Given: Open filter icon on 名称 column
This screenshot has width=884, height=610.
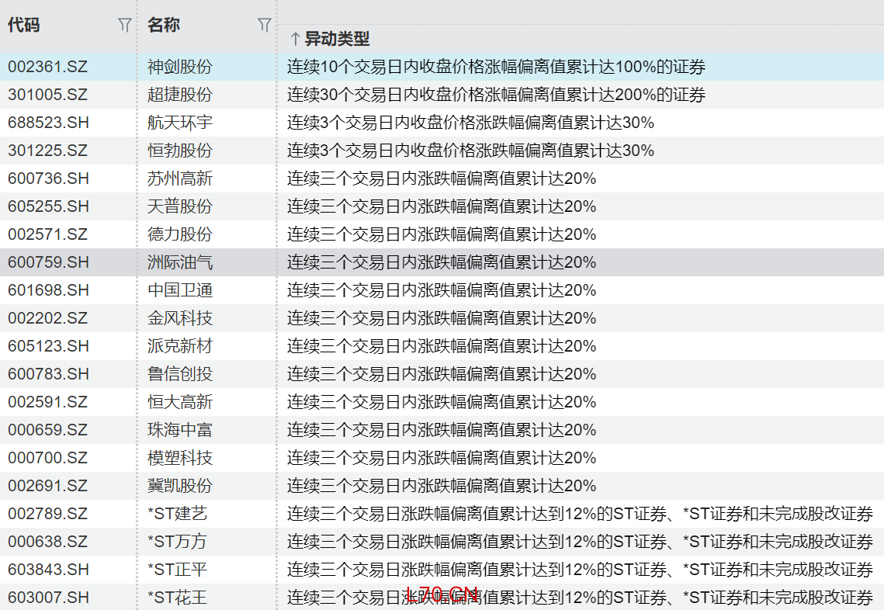Looking at the screenshot, I should coord(265,26).
